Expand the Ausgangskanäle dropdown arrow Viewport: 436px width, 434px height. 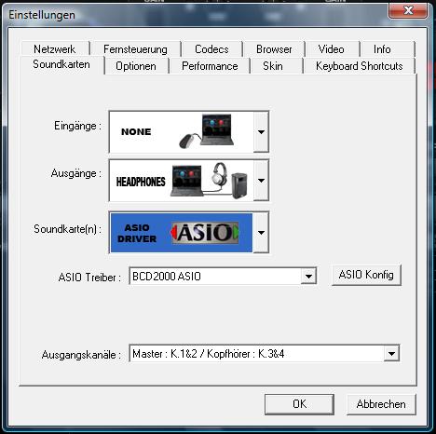click(x=391, y=353)
